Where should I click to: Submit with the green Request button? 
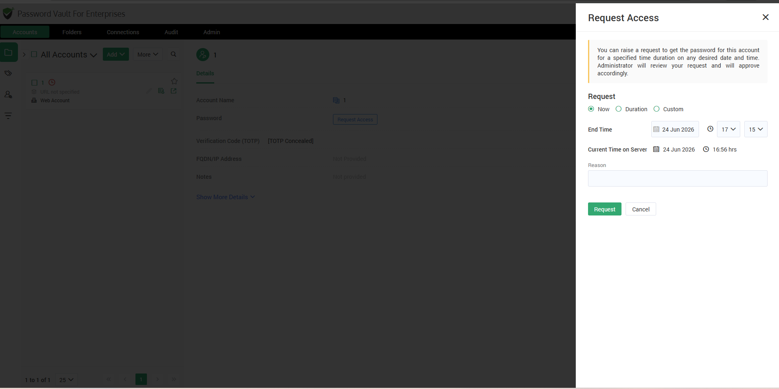tap(604, 209)
